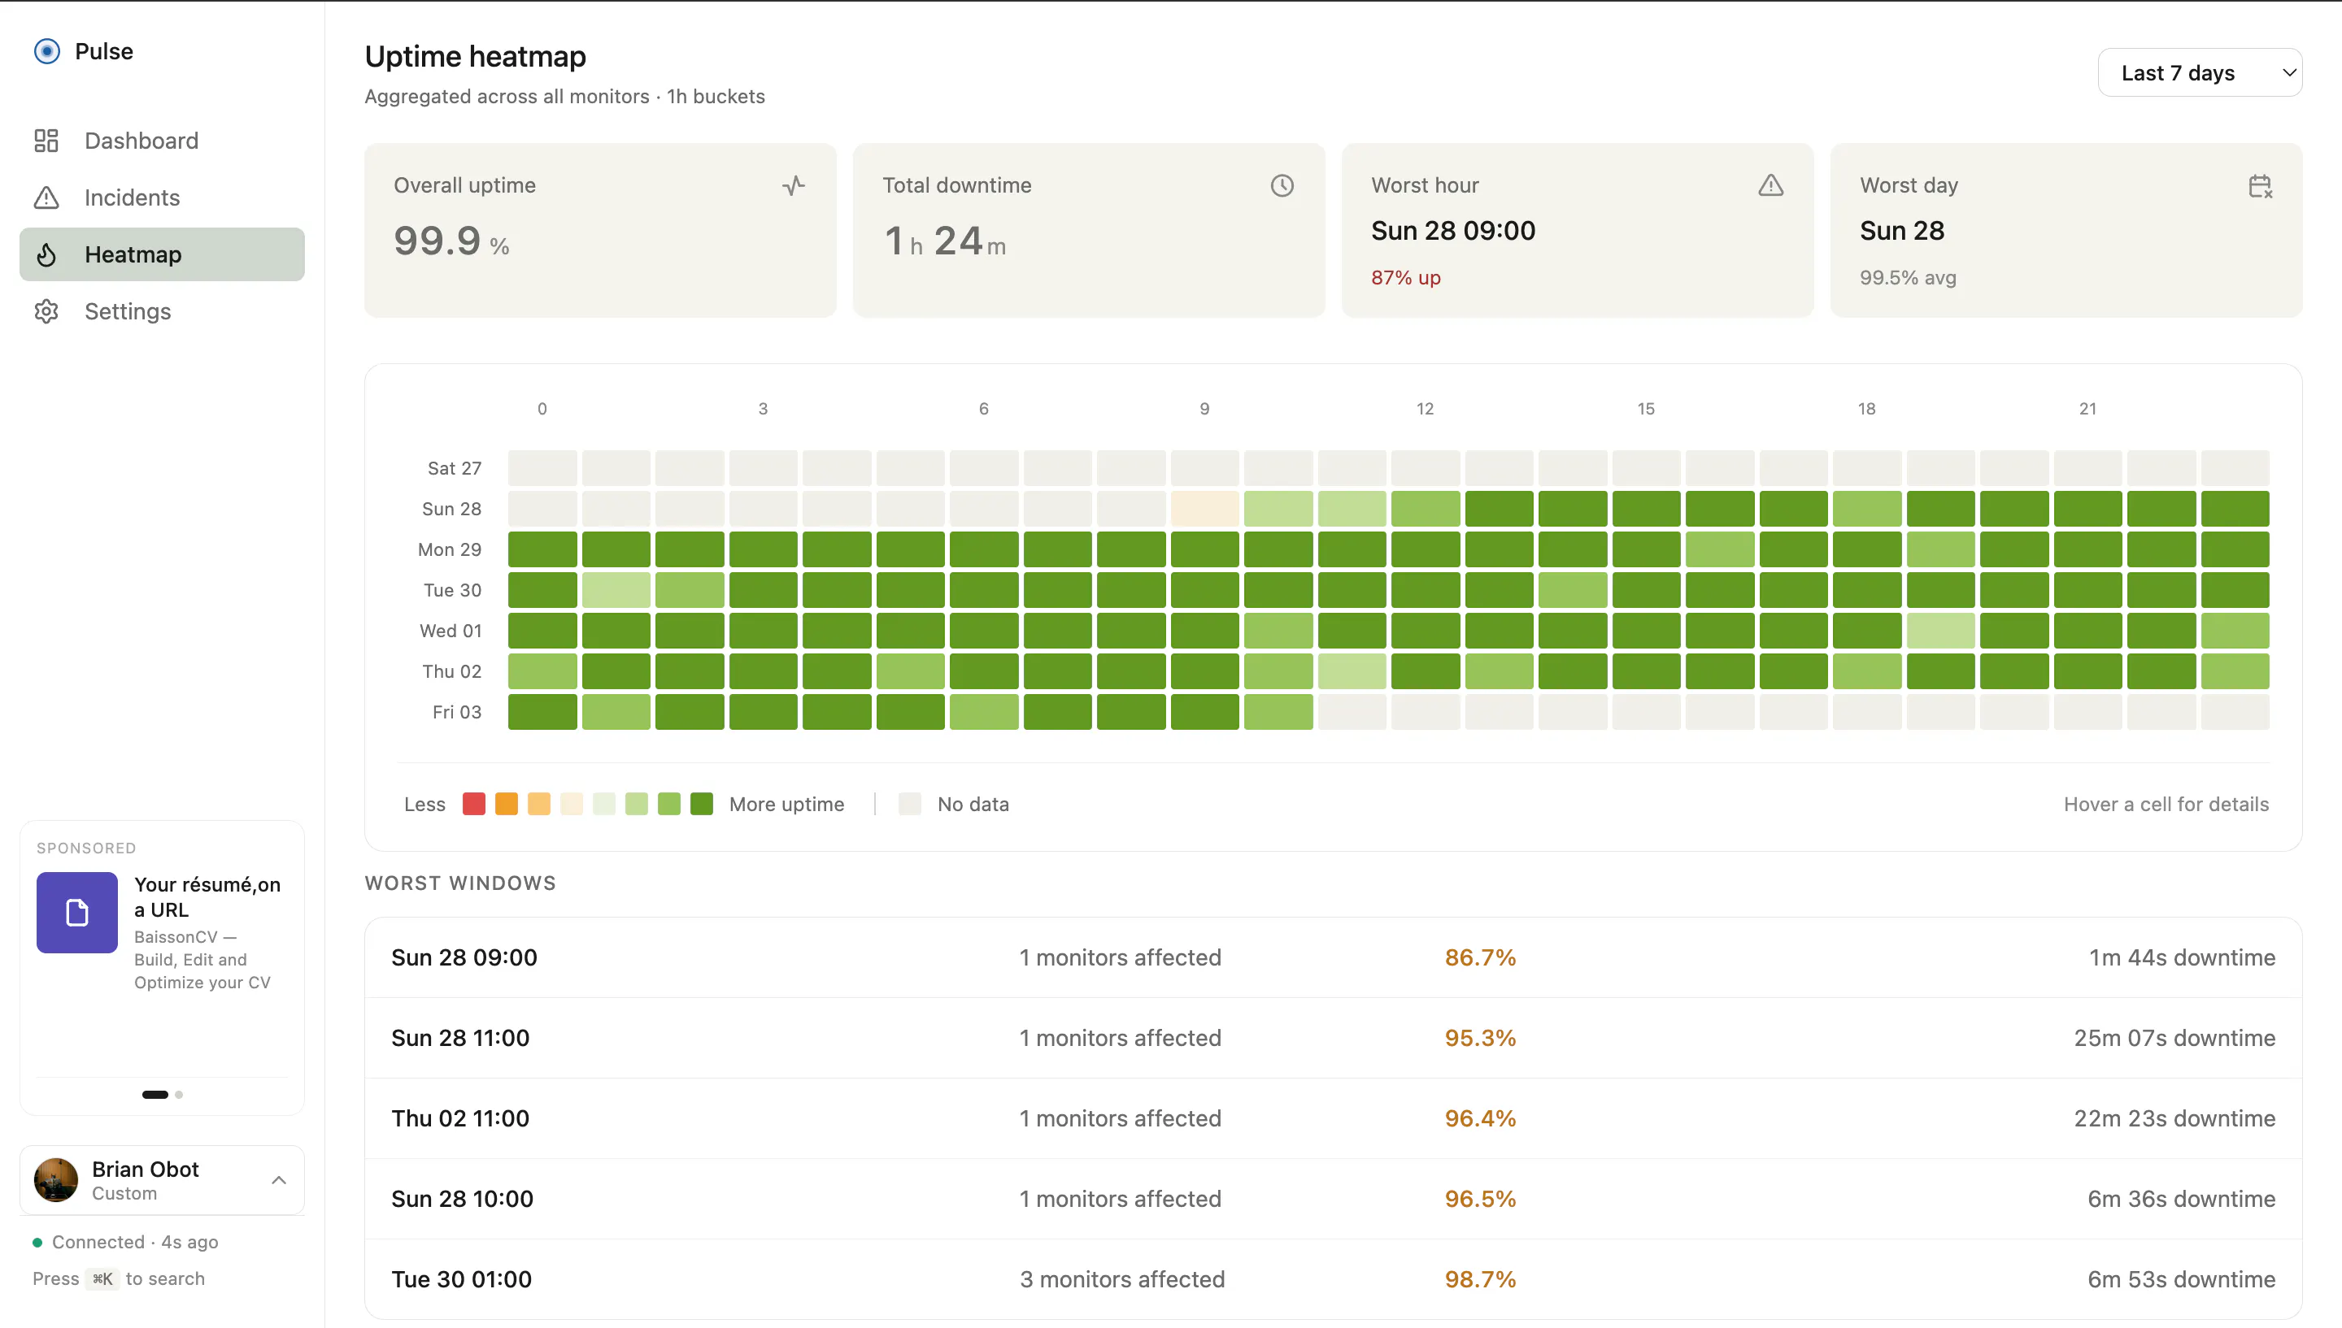This screenshot has width=2342, height=1328.
Task: Click the Sun 28 09:00 heatmap cell
Action: pyautogui.click(x=1204, y=509)
